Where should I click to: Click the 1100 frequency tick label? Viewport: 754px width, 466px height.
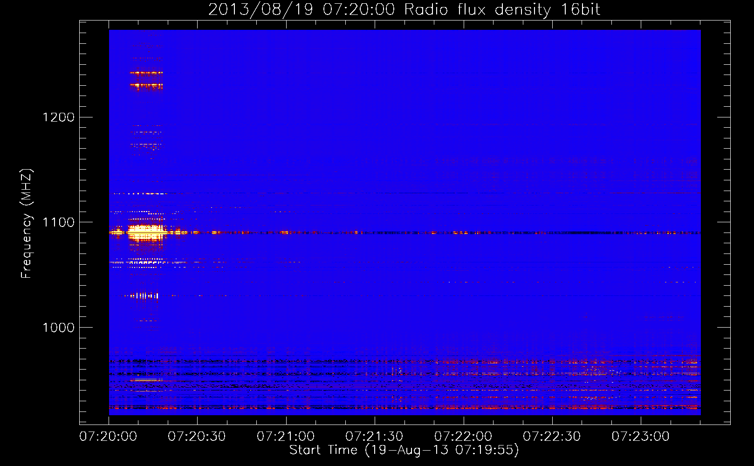59,222
